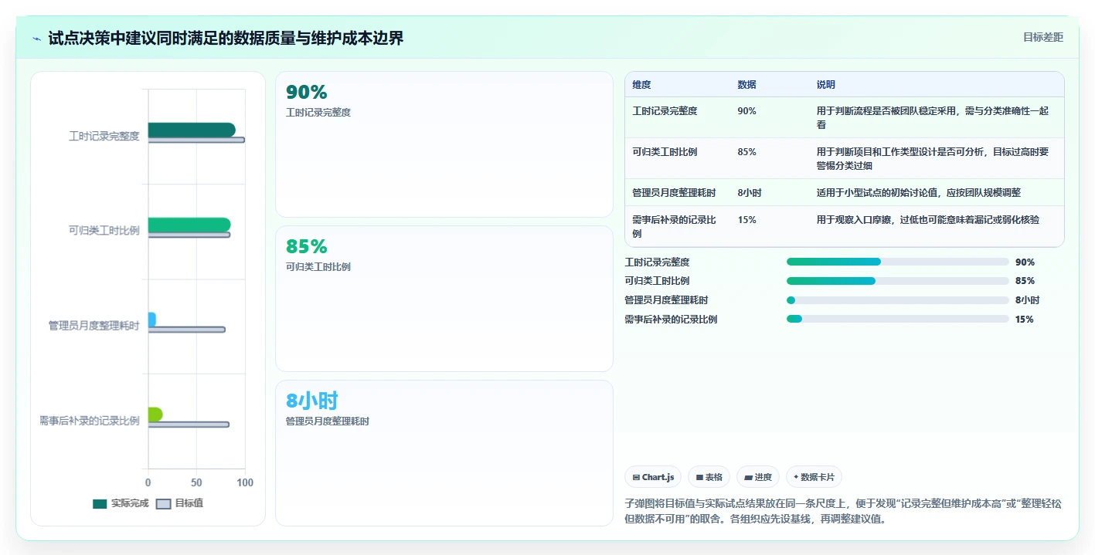Image resolution: width=1095 pixels, height=555 pixels.
Task: Click the 工时记录完整度 label in the progress list
Action: point(657,262)
